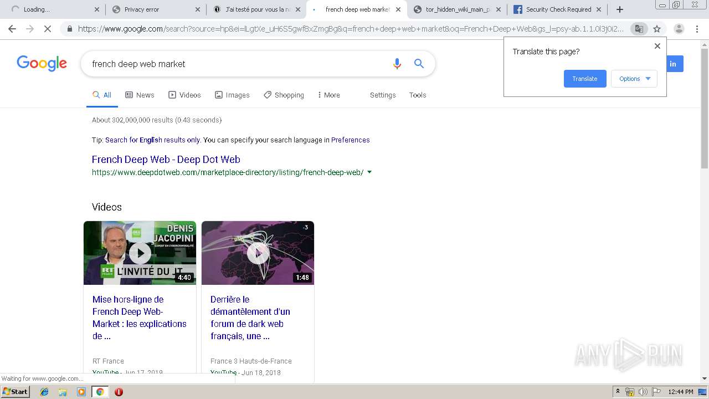The height and width of the screenshot is (399, 709).
Task: Click the scrollbar down arrow
Action: pos(704,378)
